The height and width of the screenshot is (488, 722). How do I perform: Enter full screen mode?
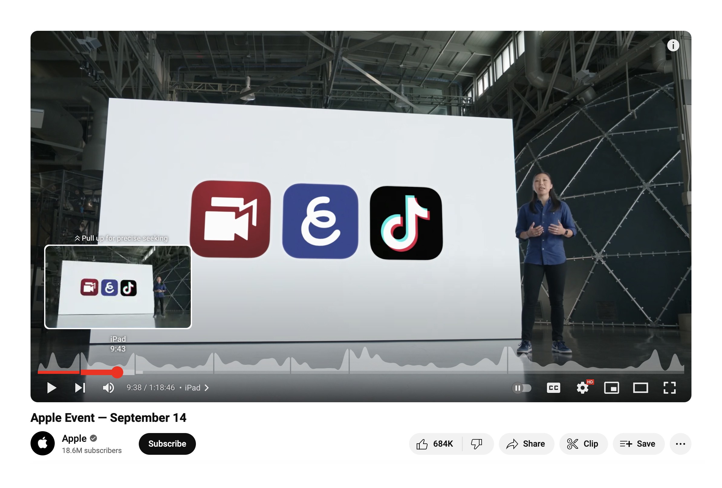tap(669, 388)
